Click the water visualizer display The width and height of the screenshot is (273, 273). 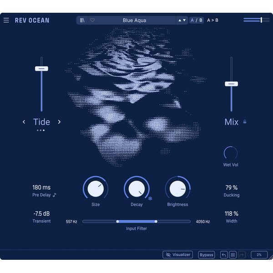coord(135,96)
